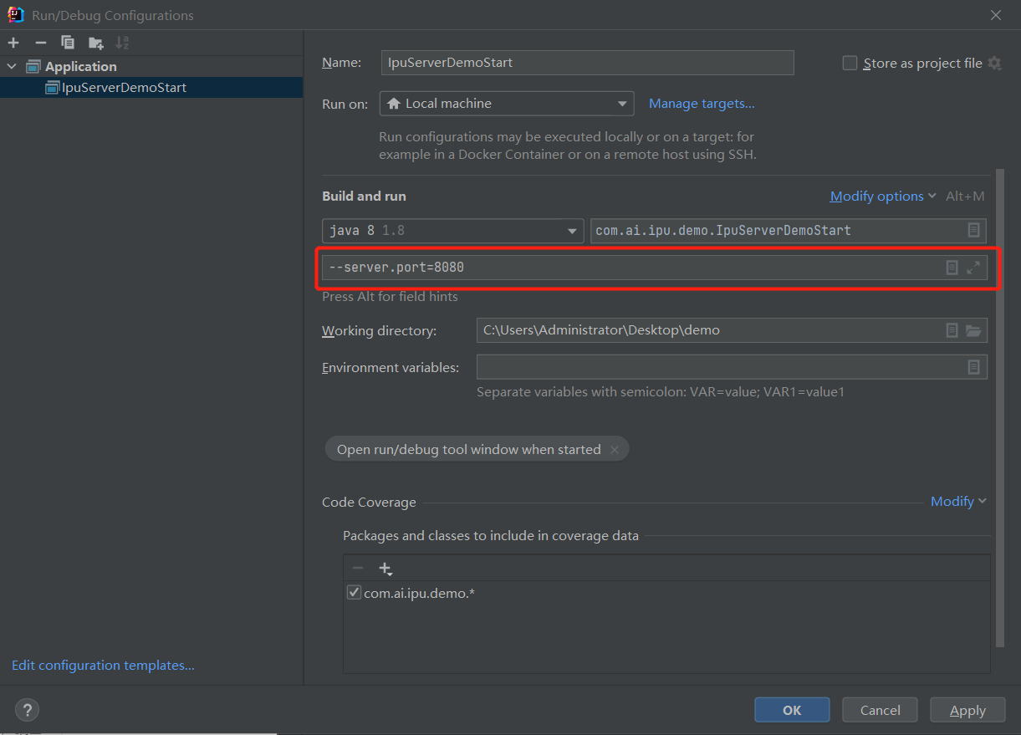Click the Move into new folder icon
1021x735 pixels.
[95, 43]
